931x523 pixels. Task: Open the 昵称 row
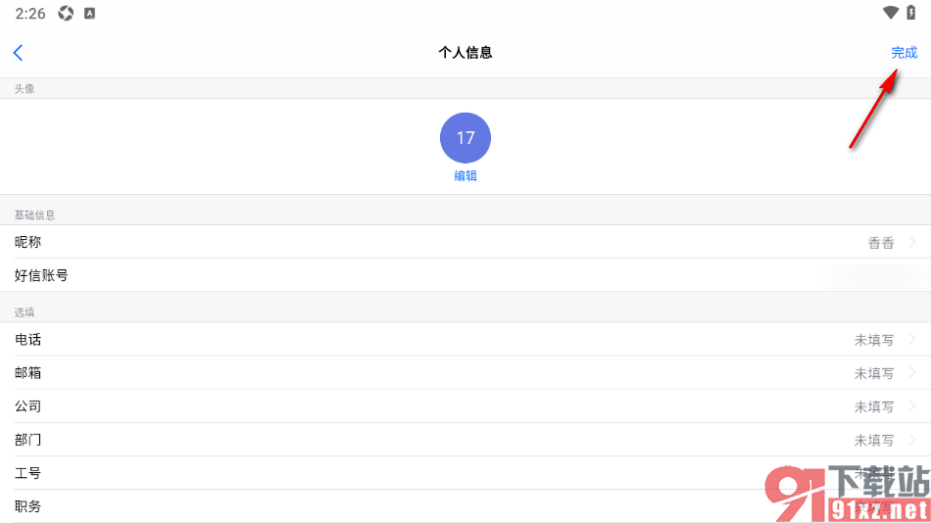(465, 242)
